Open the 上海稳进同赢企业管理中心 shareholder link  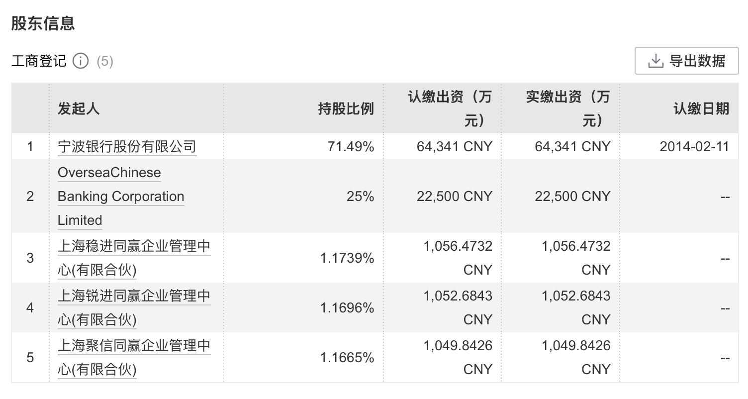point(134,246)
